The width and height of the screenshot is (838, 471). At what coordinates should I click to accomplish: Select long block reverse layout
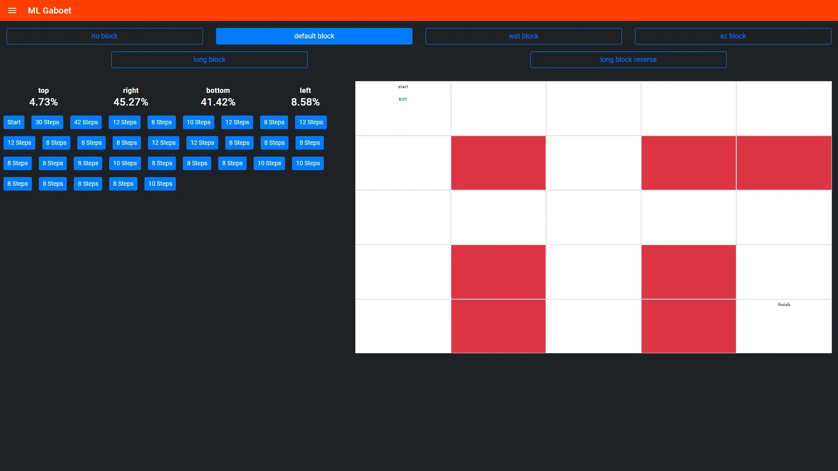pos(628,60)
